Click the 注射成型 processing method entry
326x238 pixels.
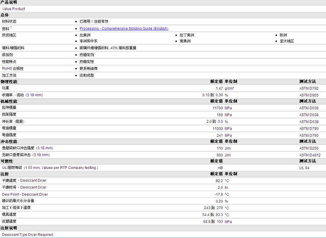pos(87,75)
